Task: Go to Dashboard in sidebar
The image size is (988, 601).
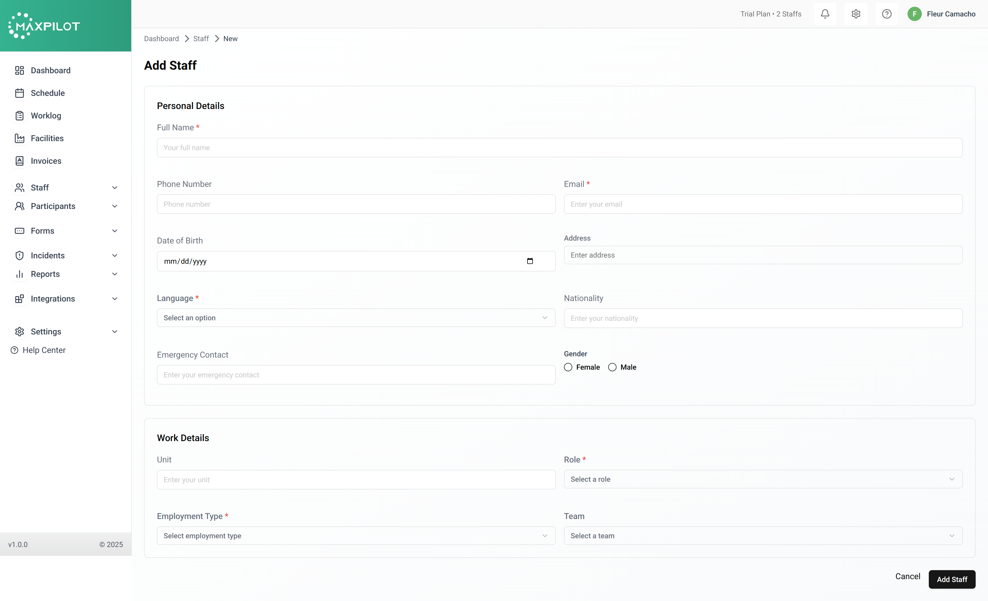Action: point(50,70)
